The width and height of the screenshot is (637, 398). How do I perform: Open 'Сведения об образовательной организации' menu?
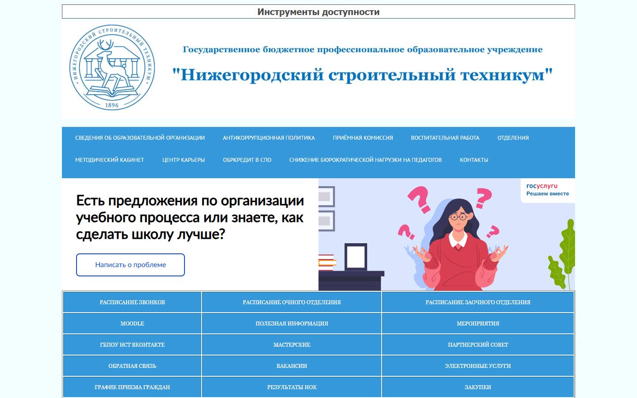click(140, 138)
